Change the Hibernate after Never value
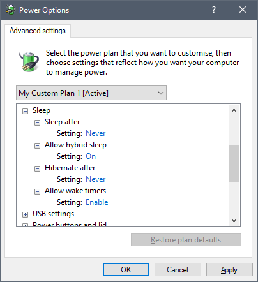This screenshot has width=258, height=282. coord(96,179)
